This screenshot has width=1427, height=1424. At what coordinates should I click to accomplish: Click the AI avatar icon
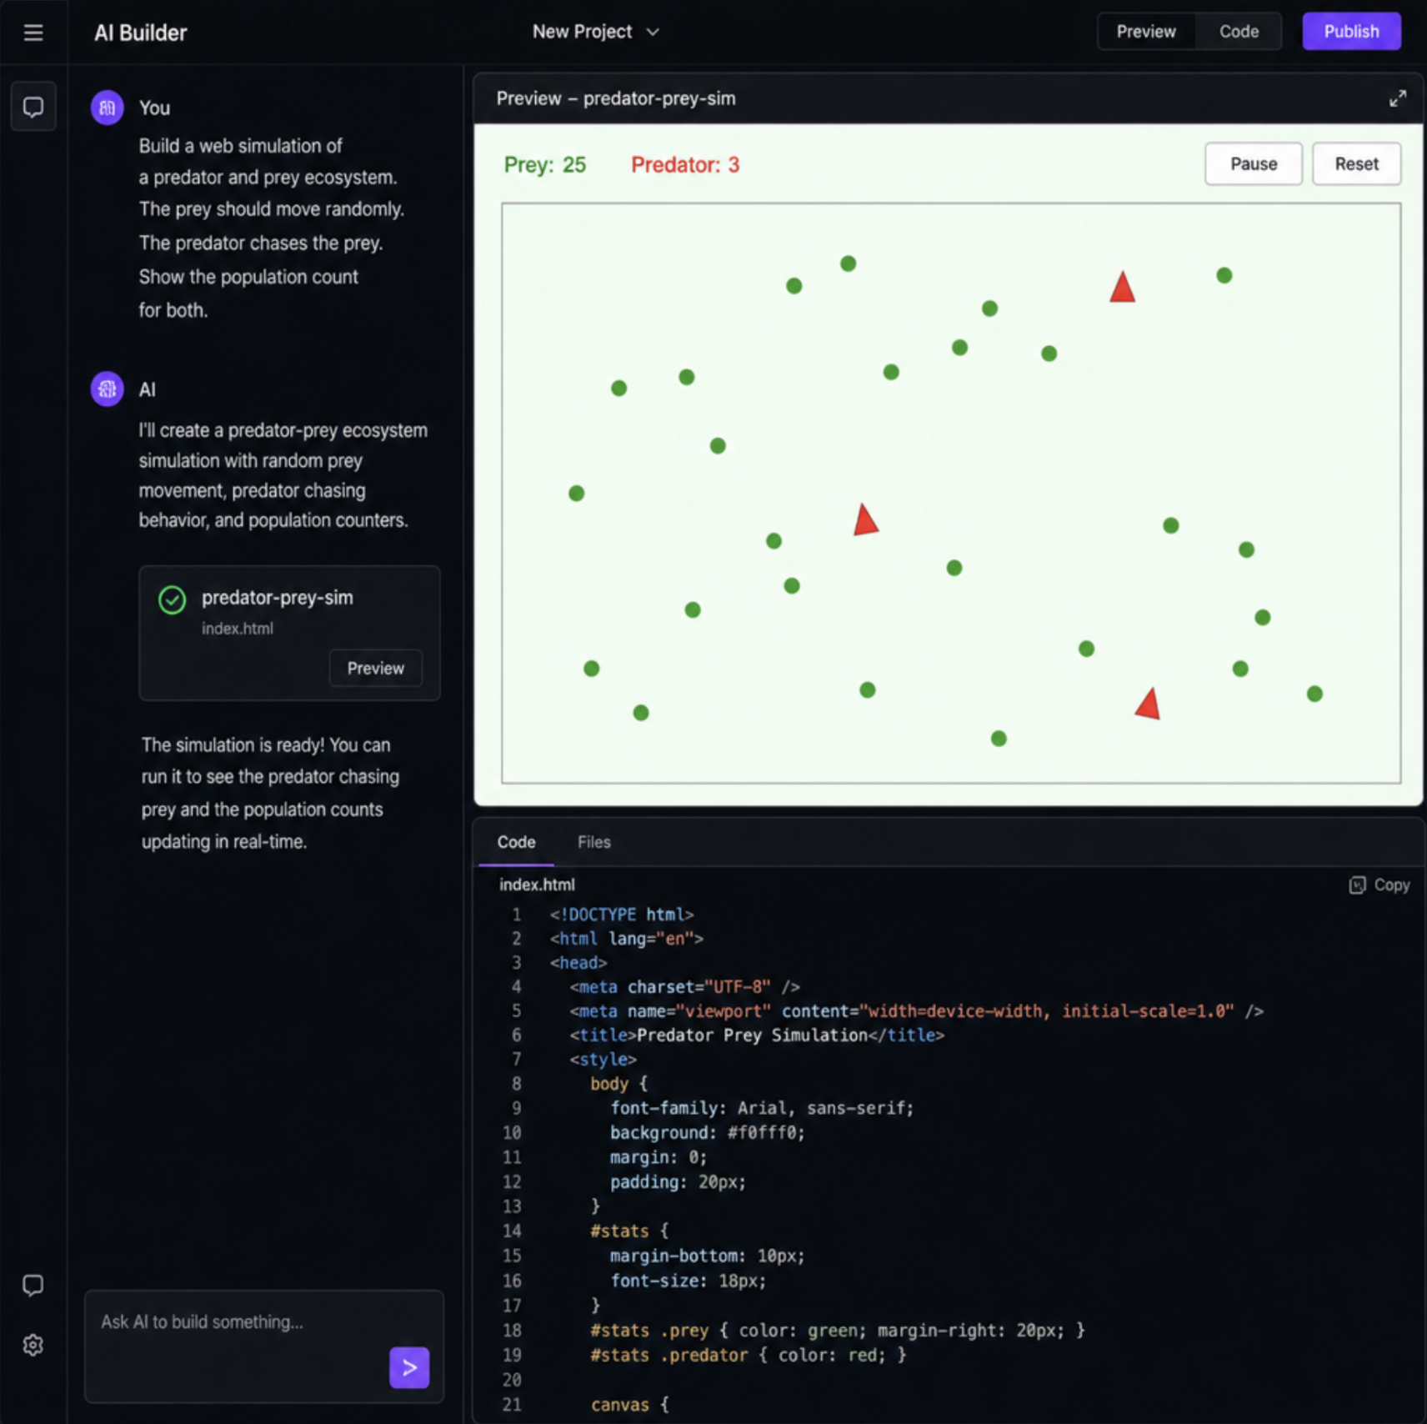[107, 389]
